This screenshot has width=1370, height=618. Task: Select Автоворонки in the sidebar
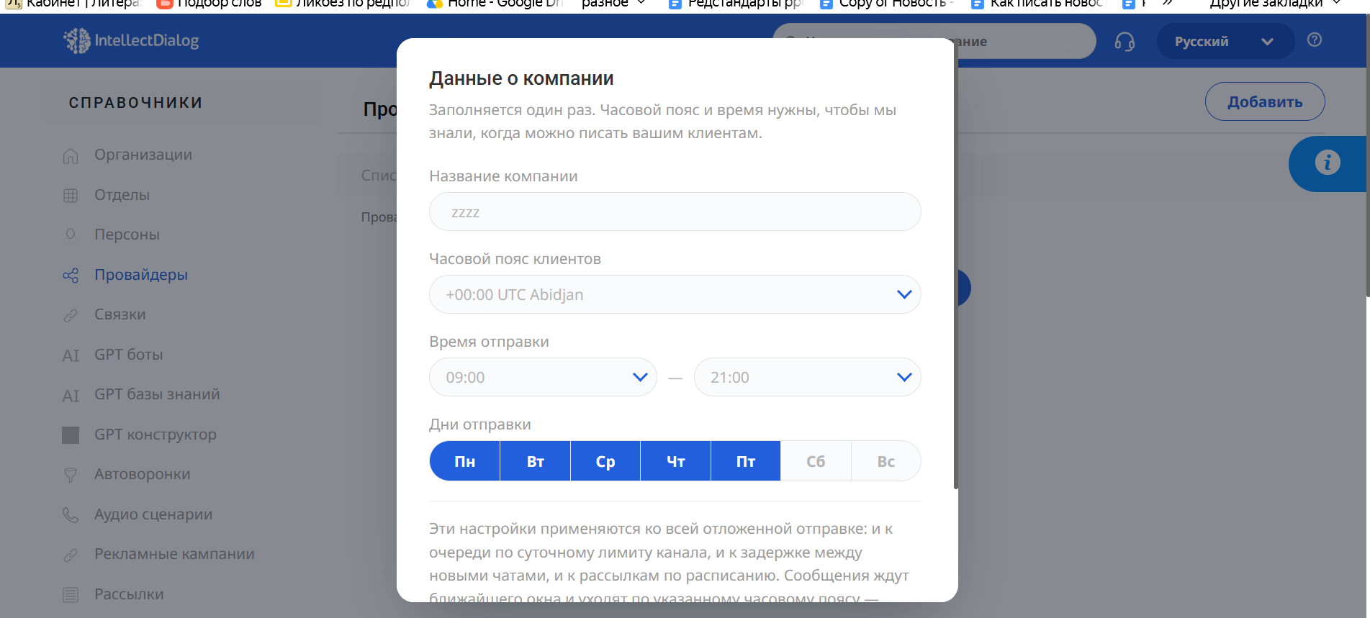coord(142,474)
